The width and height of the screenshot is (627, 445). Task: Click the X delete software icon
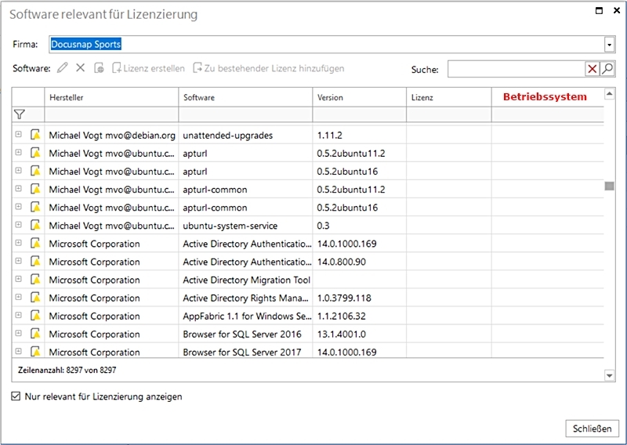click(80, 69)
